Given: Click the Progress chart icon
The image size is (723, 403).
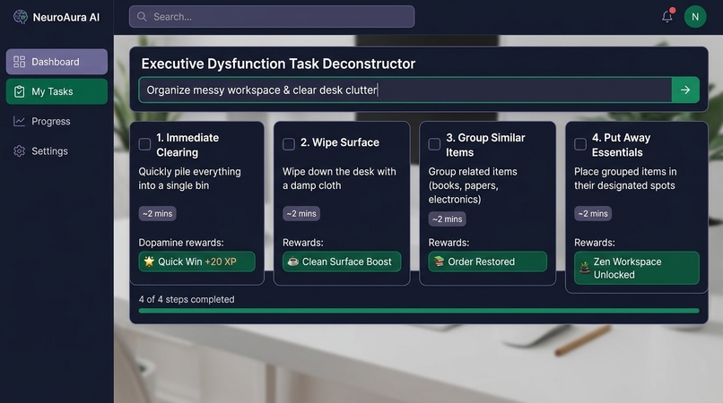Looking at the screenshot, I should tap(20, 121).
